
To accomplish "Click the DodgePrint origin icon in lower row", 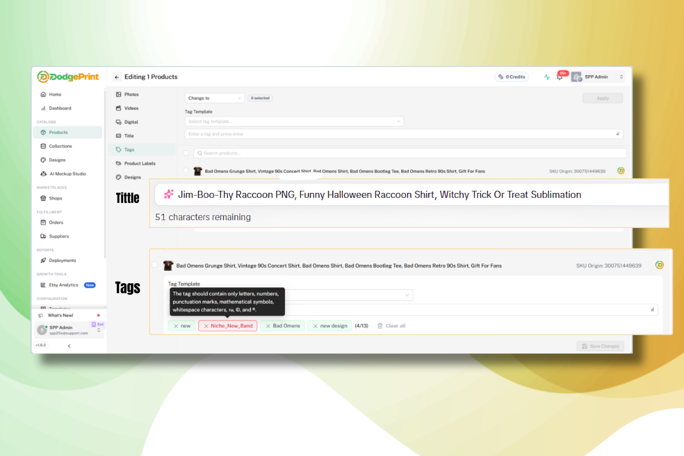I will [659, 265].
